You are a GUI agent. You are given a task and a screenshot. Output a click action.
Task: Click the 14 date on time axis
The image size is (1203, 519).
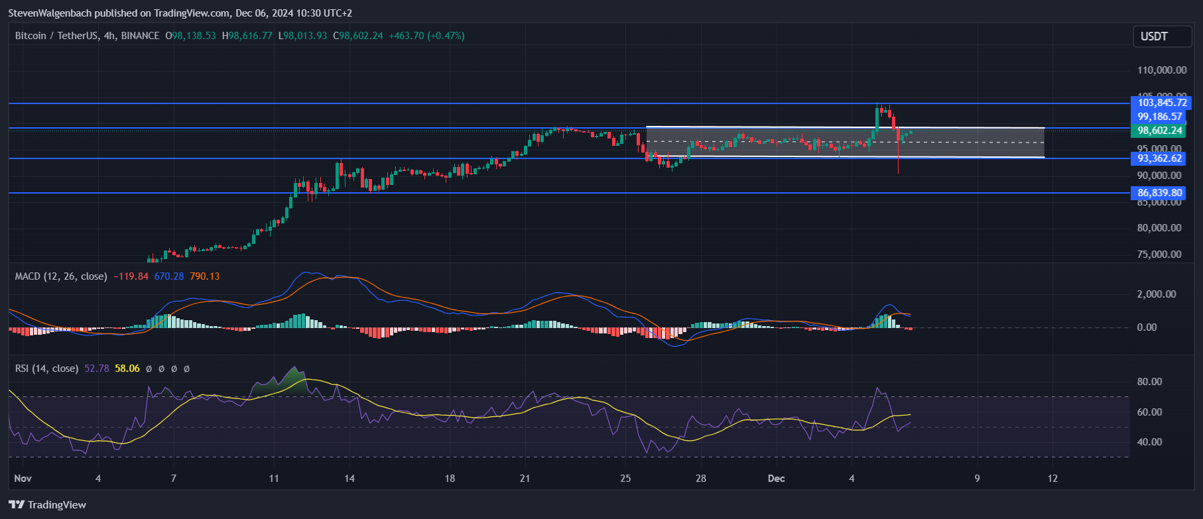point(349,479)
